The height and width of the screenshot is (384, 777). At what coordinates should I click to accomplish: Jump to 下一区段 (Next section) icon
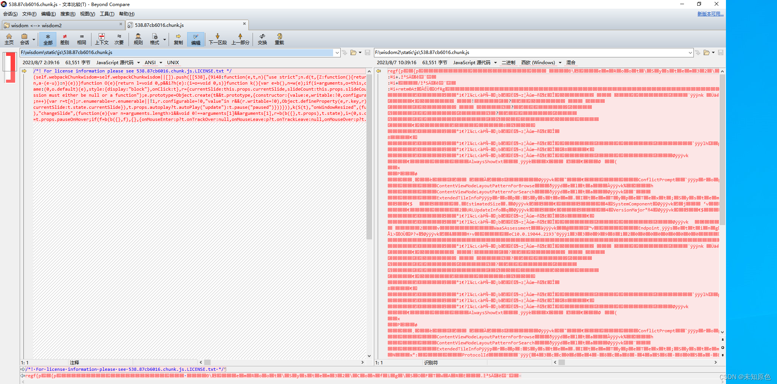tap(217, 39)
